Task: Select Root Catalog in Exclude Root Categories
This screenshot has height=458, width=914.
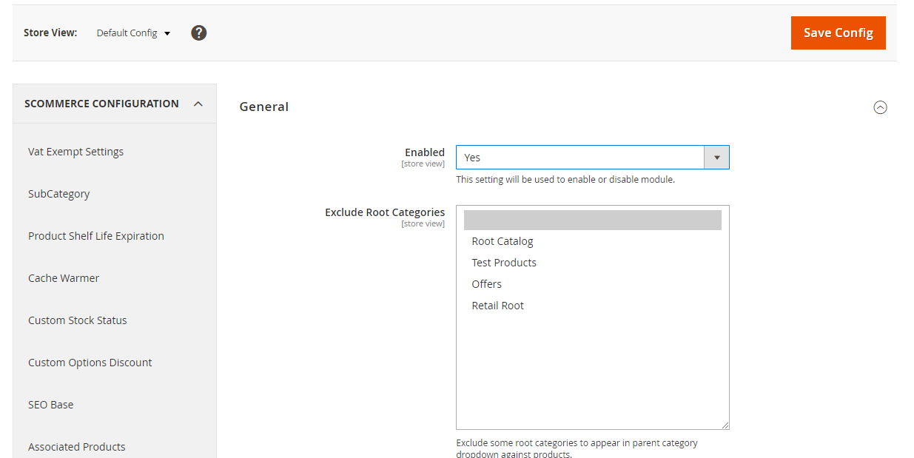Action: click(503, 241)
